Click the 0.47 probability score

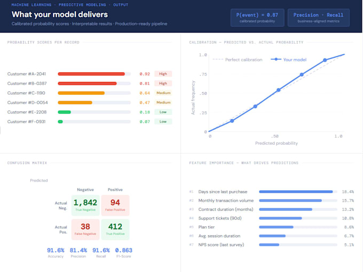click(x=145, y=103)
